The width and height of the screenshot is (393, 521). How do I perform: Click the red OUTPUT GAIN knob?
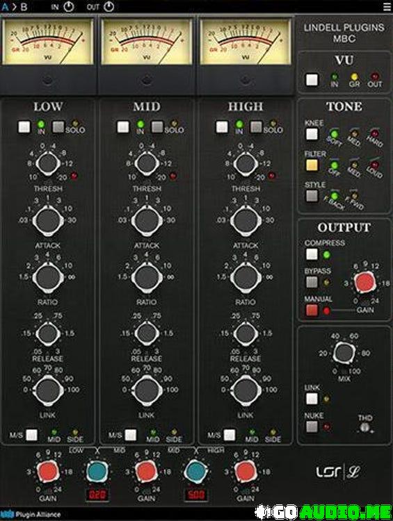click(x=365, y=283)
